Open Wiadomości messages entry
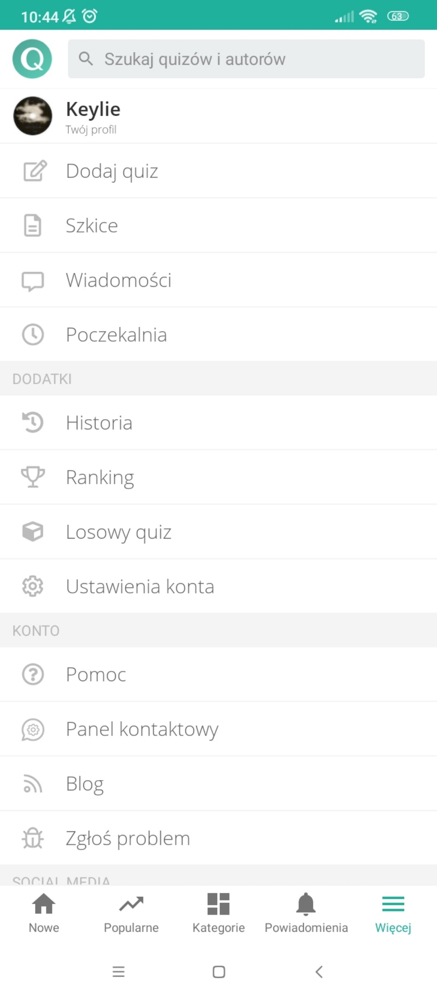This screenshot has width=437, height=1001. (119, 280)
